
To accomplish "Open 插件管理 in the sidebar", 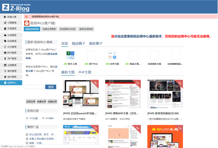I will point(12,76).
